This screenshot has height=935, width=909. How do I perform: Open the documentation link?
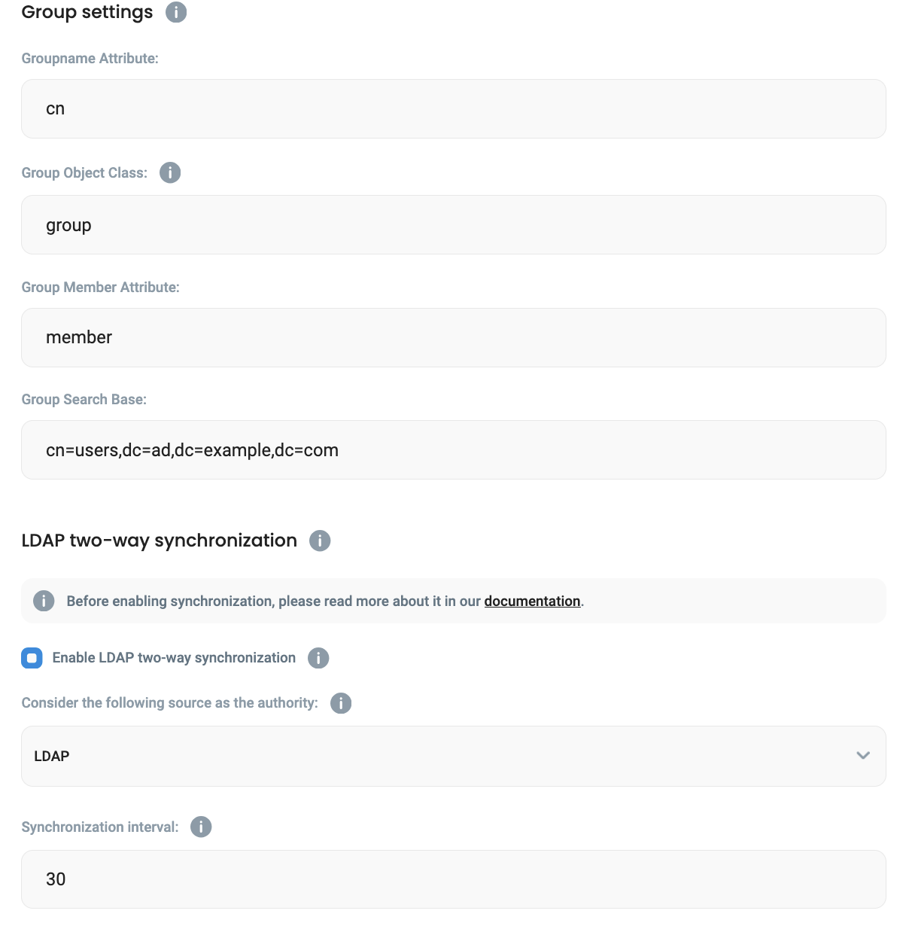(531, 601)
